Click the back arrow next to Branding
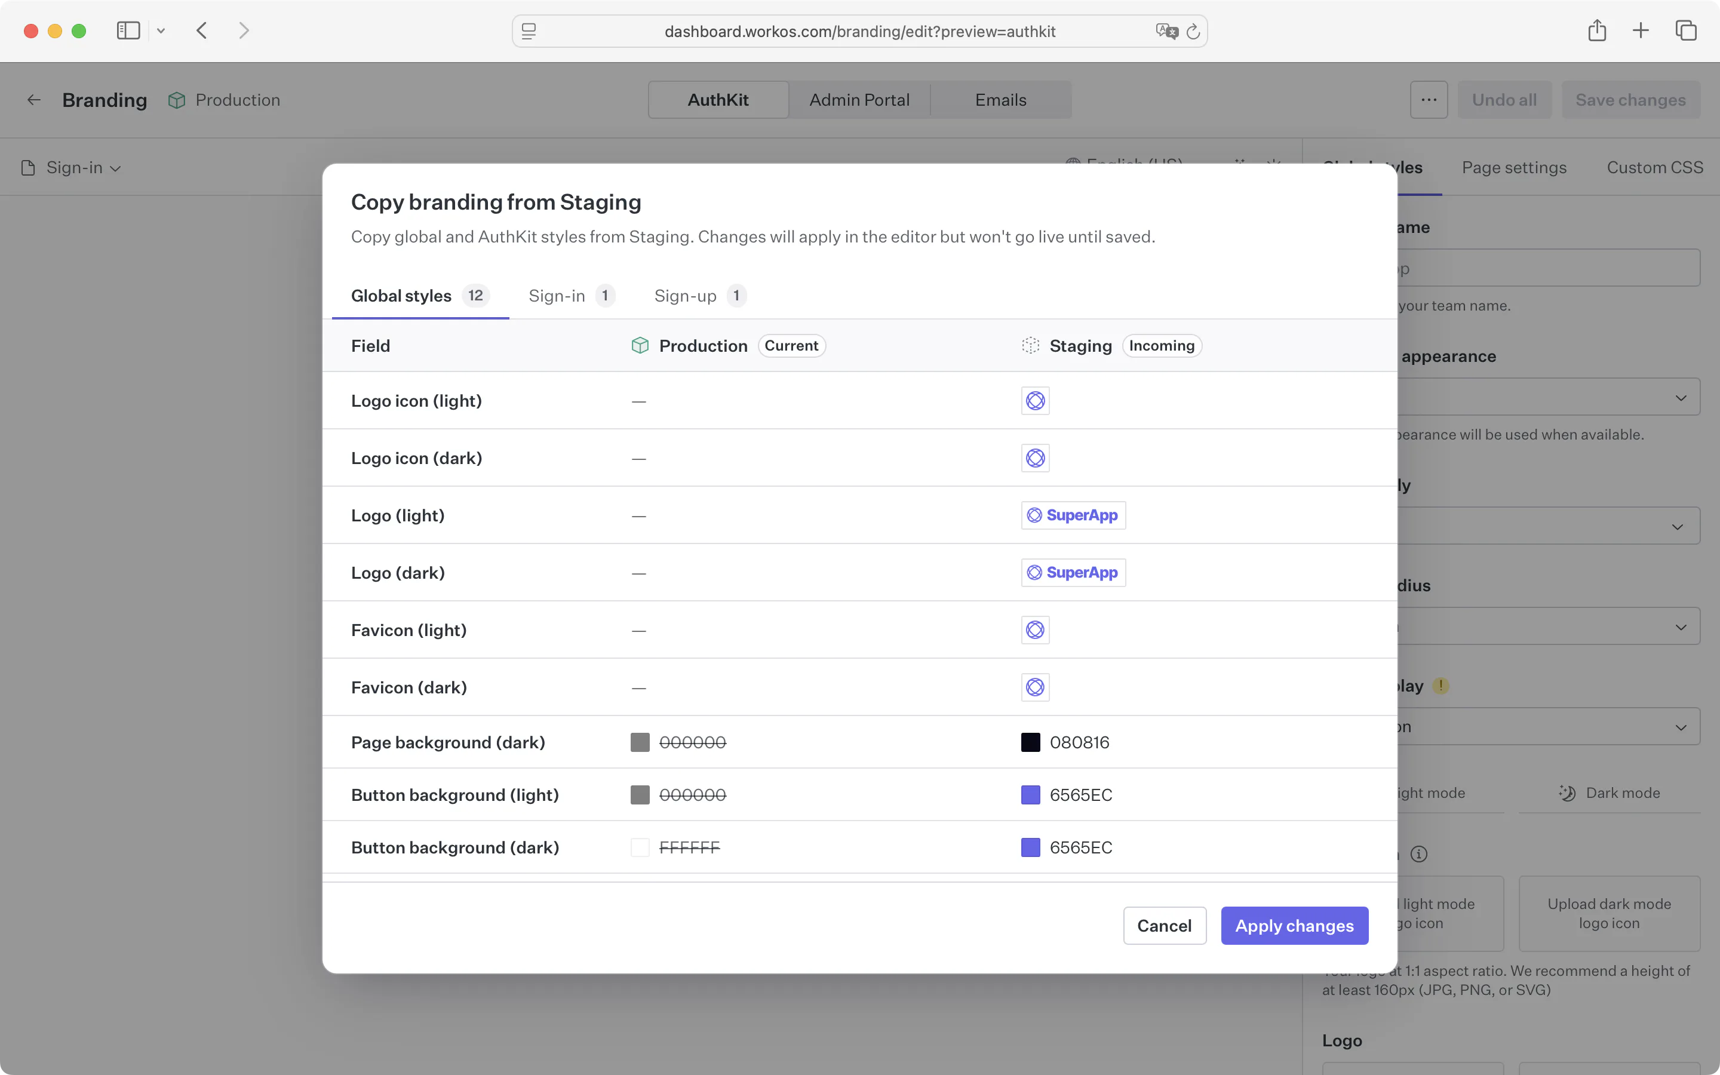The image size is (1720, 1075). (33, 100)
